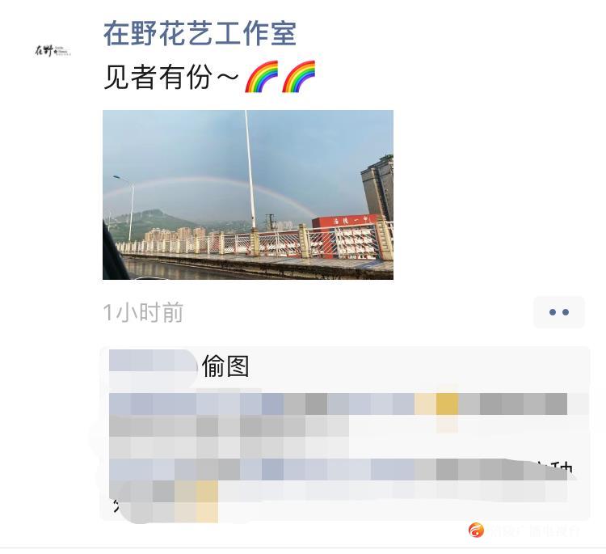
Task: Reply to the 偷图 comment
Action: click(x=225, y=366)
